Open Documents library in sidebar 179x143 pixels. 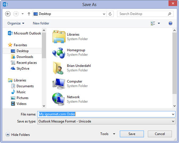click(x=22, y=86)
